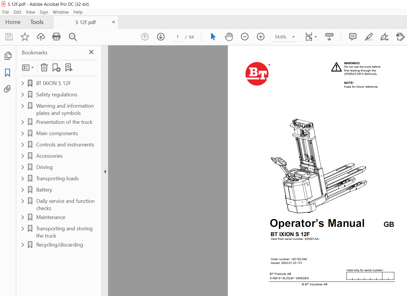Open the Find text magnifier tool
The width and height of the screenshot is (407, 296).
coord(73,37)
